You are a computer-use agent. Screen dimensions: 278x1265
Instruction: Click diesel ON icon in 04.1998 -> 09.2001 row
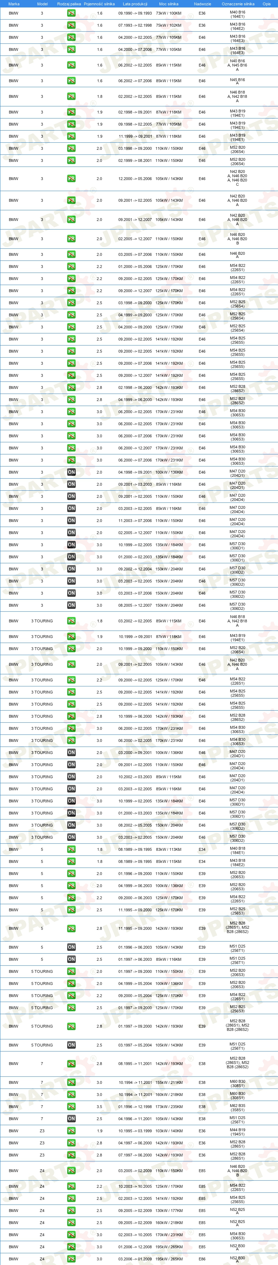tap(71, 473)
